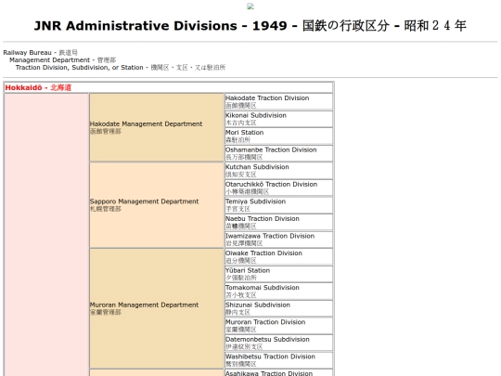Click the Sapporo Management Department cell
Image resolution: width=501 pixels, height=376 pixels.
click(157, 205)
